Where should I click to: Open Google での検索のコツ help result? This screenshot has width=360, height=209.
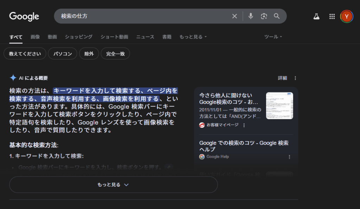click(x=244, y=146)
